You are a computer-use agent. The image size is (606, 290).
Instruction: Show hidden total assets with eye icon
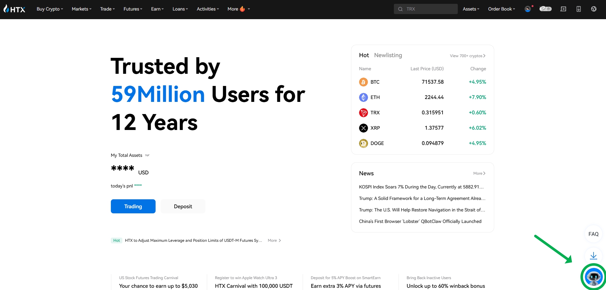tap(147, 156)
